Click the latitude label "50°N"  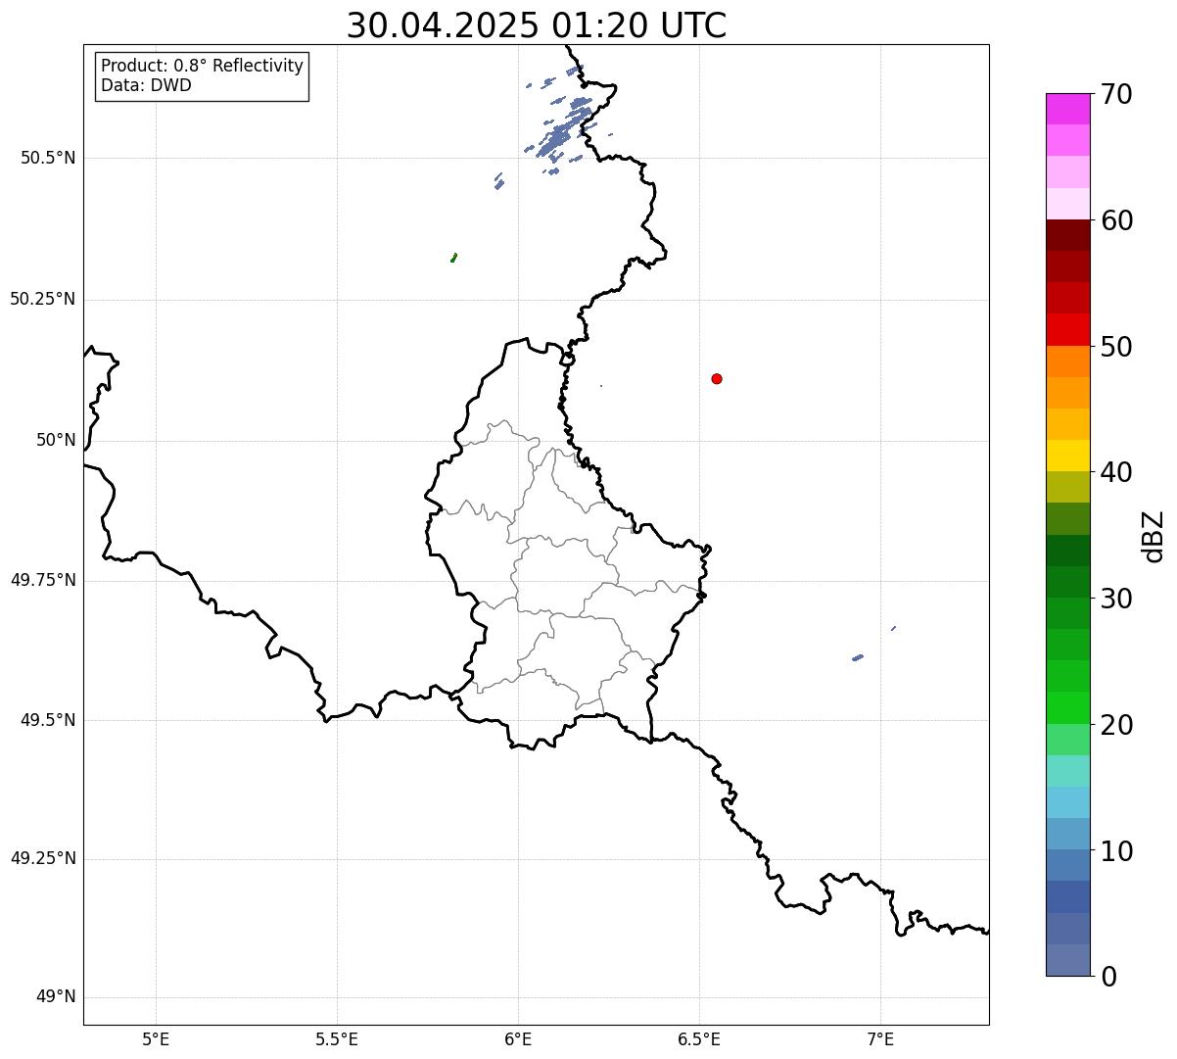[x=56, y=440]
